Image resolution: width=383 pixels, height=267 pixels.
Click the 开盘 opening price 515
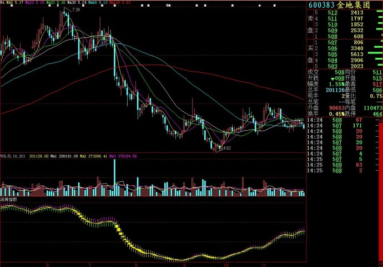pos(377,78)
